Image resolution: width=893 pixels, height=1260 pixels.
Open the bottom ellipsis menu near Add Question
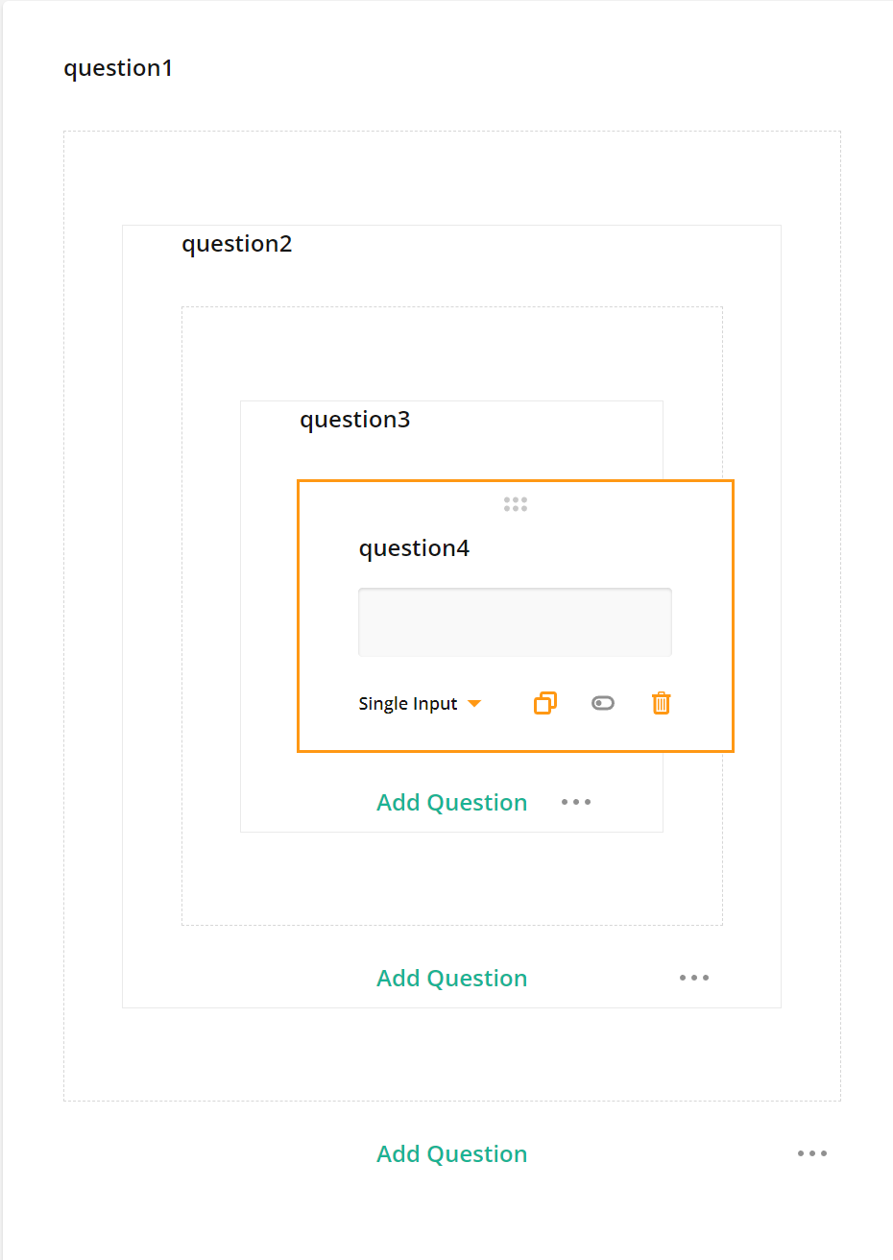(812, 1153)
